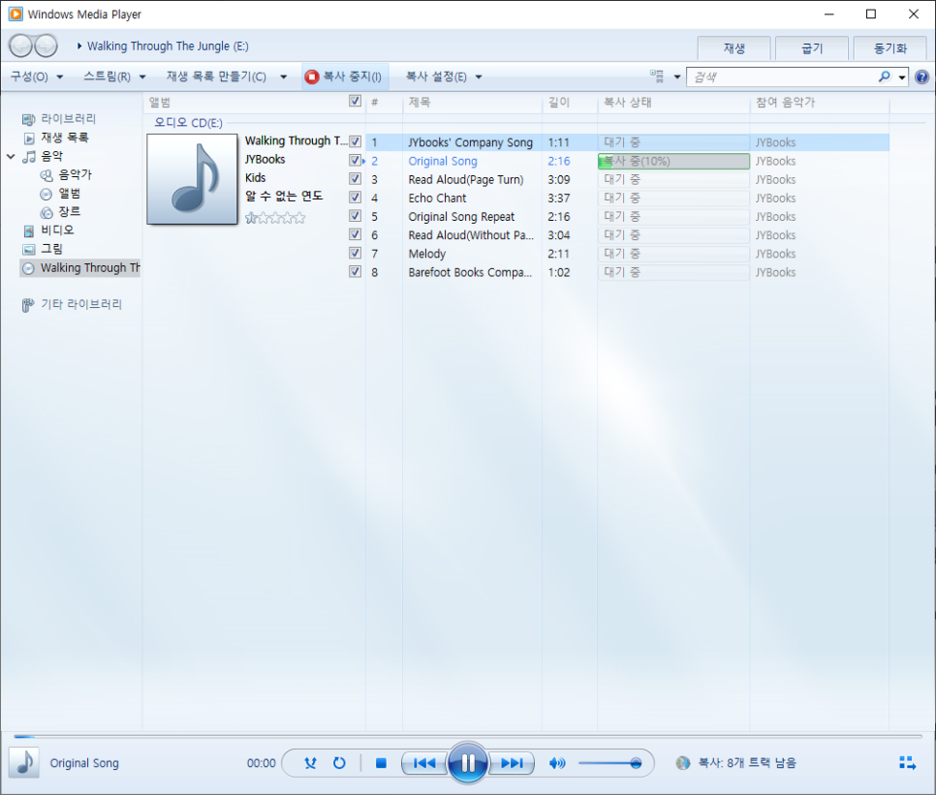The width and height of the screenshot is (936, 795).
Task: Uncheck track 7 Melody checkbox
Action: pos(356,253)
